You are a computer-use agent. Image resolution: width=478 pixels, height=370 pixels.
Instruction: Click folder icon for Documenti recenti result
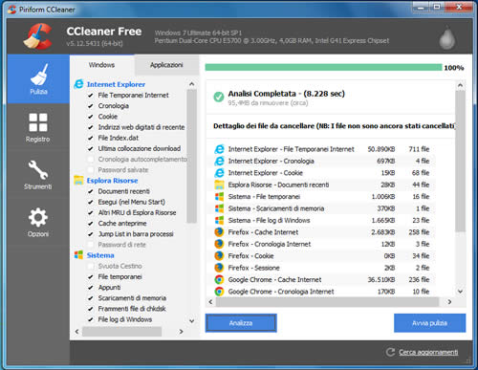pos(219,185)
